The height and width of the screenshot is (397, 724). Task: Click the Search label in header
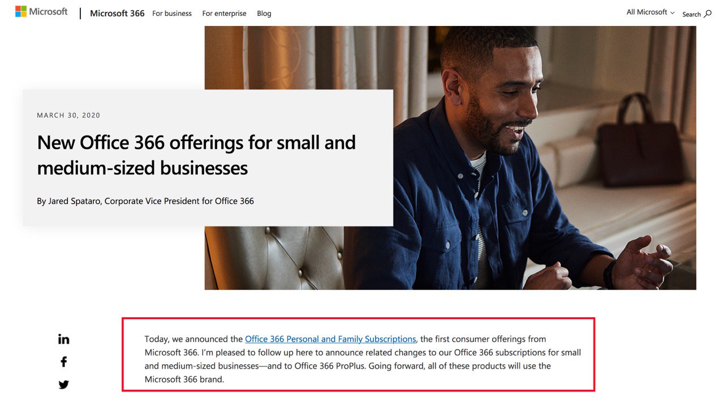coord(691,15)
